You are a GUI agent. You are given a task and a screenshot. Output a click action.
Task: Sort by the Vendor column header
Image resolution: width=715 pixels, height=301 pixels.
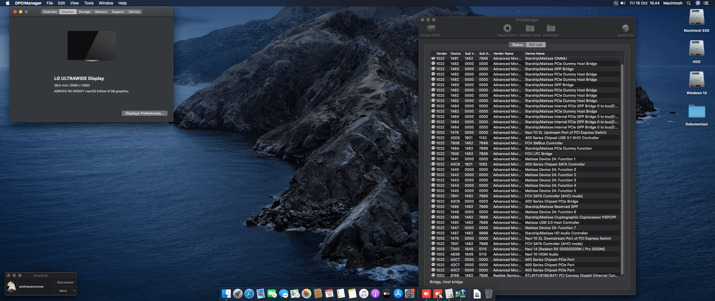click(442, 54)
